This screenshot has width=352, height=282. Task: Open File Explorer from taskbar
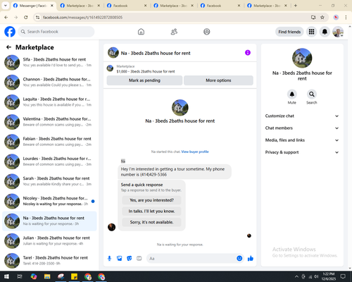(x=47, y=276)
